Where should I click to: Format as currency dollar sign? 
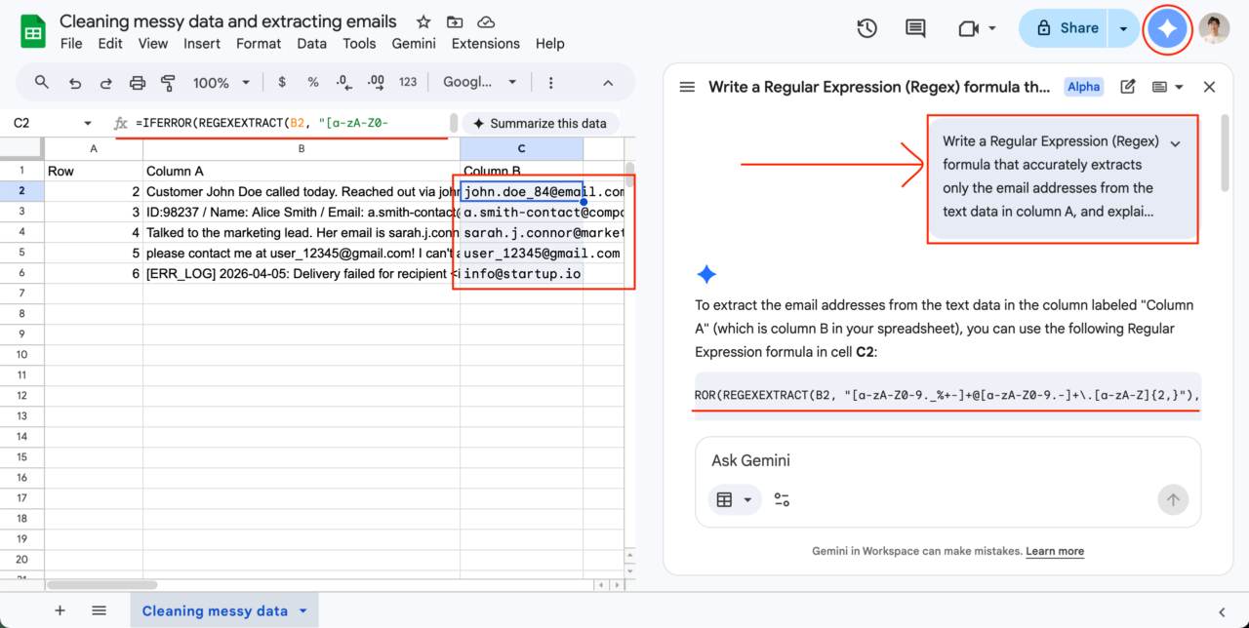click(x=282, y=83)
